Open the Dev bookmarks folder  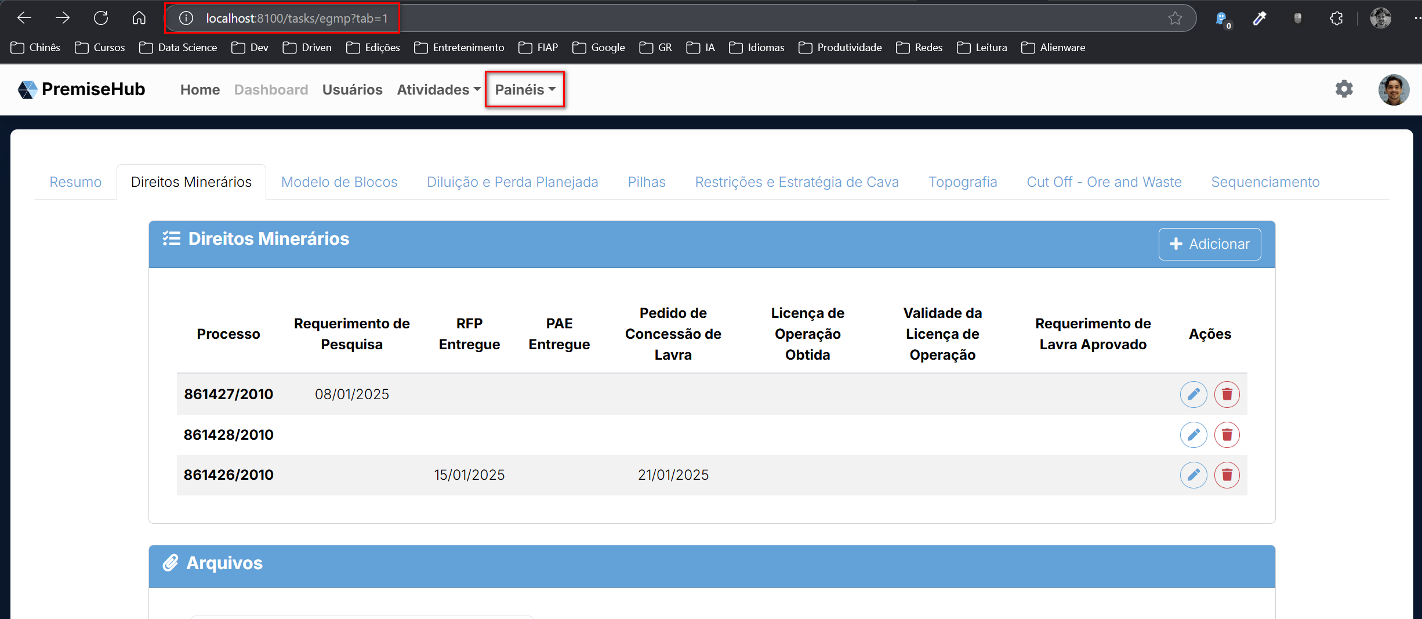[249, 48]
